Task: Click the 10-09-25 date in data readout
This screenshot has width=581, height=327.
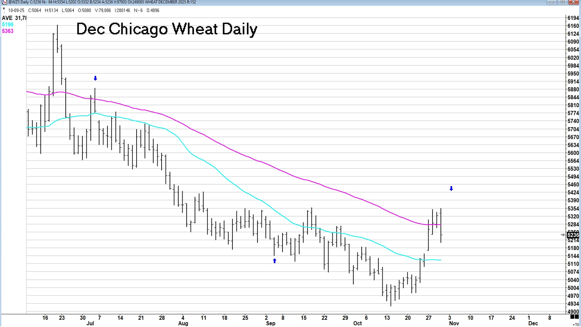Action: coord(16,11)
